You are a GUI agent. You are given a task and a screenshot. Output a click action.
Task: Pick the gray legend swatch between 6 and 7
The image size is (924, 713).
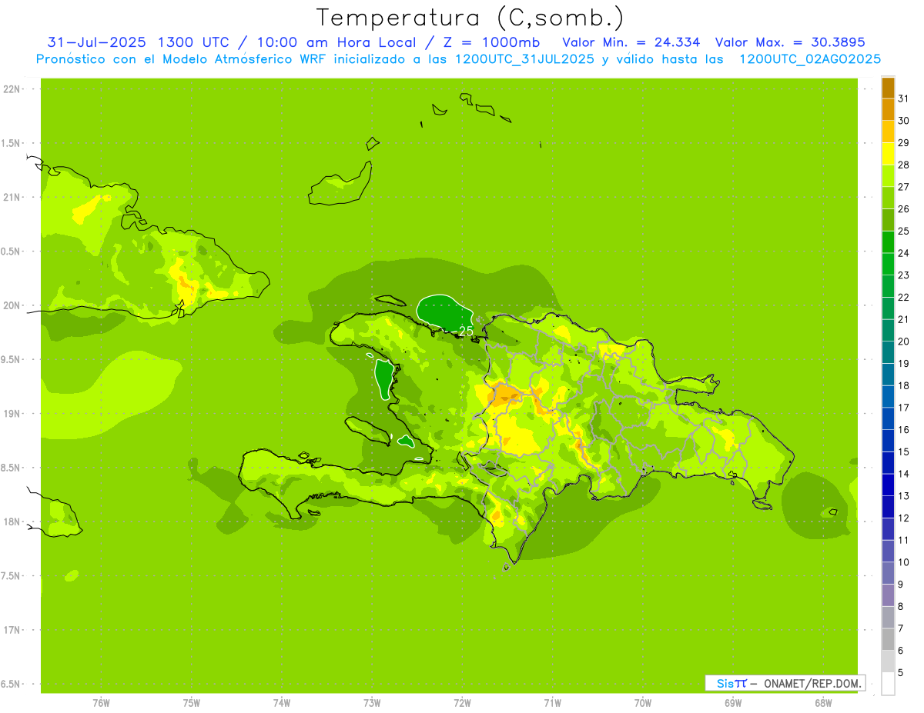pyautogui.click(x=888, y=640)
